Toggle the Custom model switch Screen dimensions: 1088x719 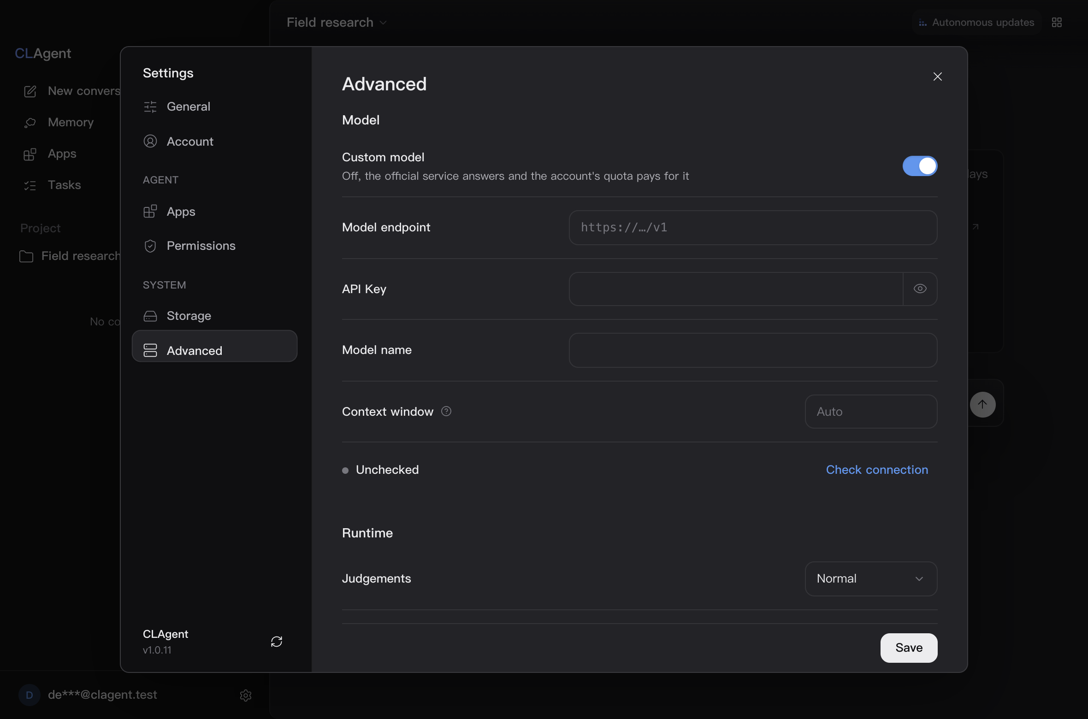tap(920, 166)
